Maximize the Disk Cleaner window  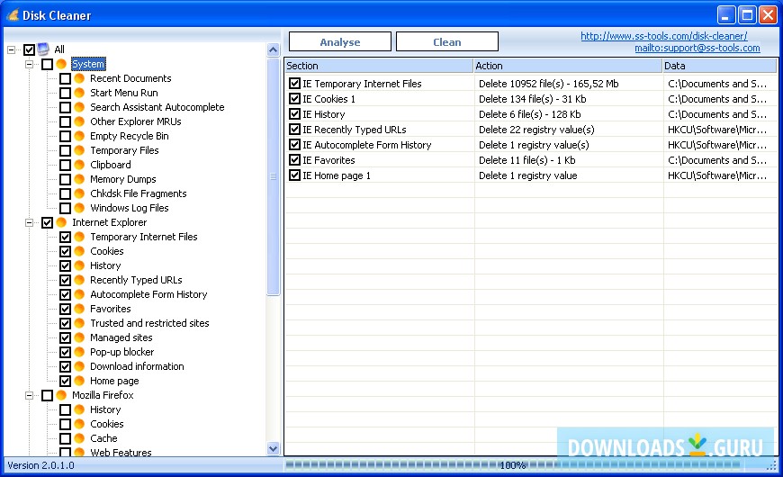[747, 15]
